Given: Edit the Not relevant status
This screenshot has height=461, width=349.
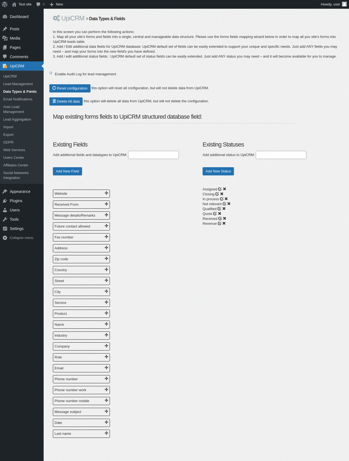Looking at the screenshot, I should pos(224,204).
